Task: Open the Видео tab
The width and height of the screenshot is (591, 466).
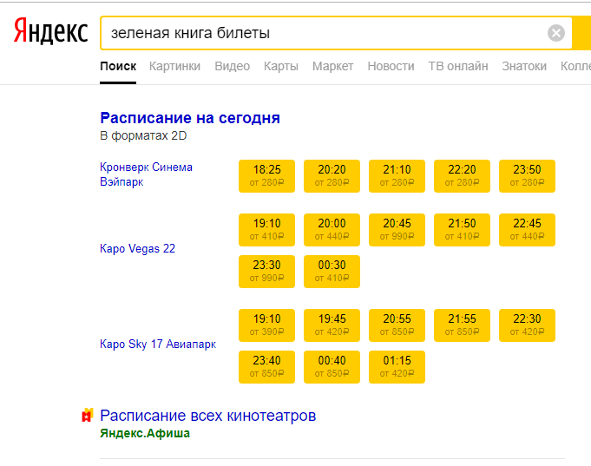Action: (x=233, y=66)
